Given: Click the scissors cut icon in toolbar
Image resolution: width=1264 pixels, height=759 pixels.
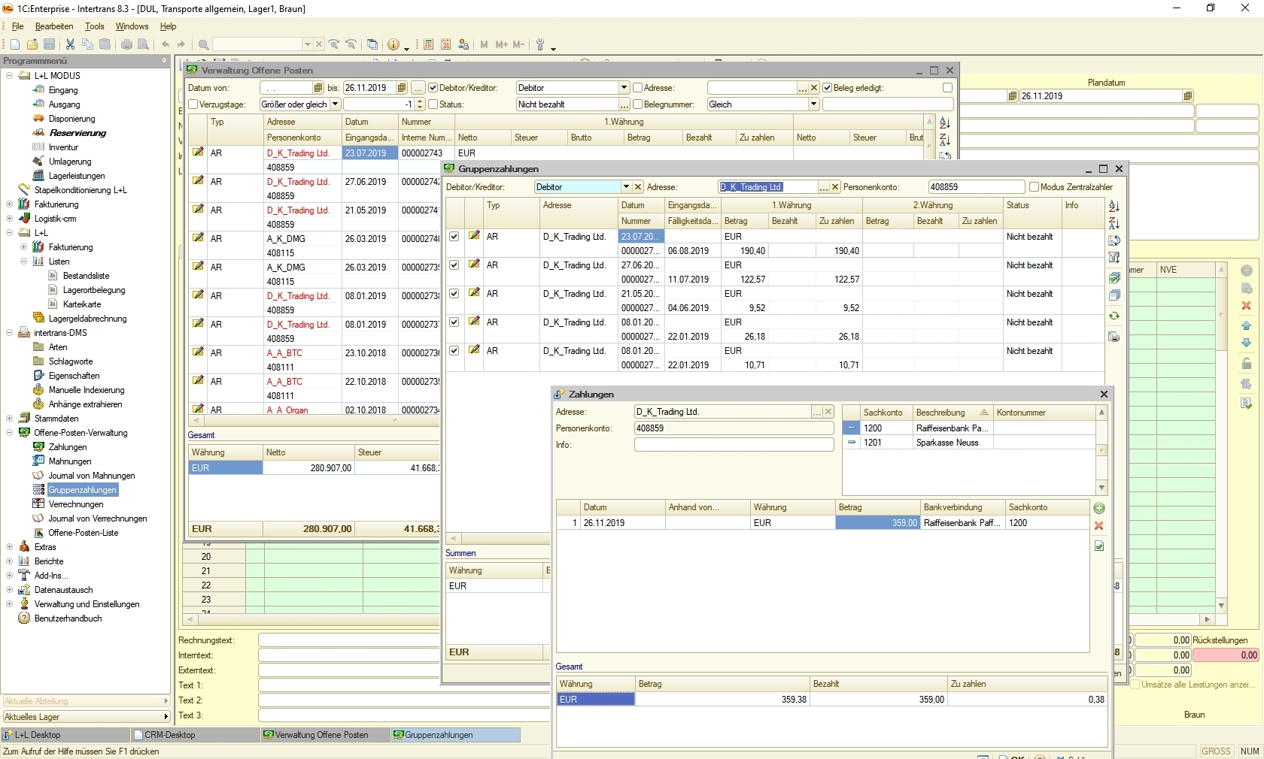Looking at the screenshot, I should click(70, 45).
